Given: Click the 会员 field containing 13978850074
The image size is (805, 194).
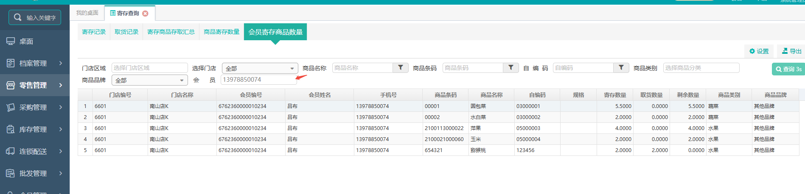Looking at the screenshot, I should [259, 80].
